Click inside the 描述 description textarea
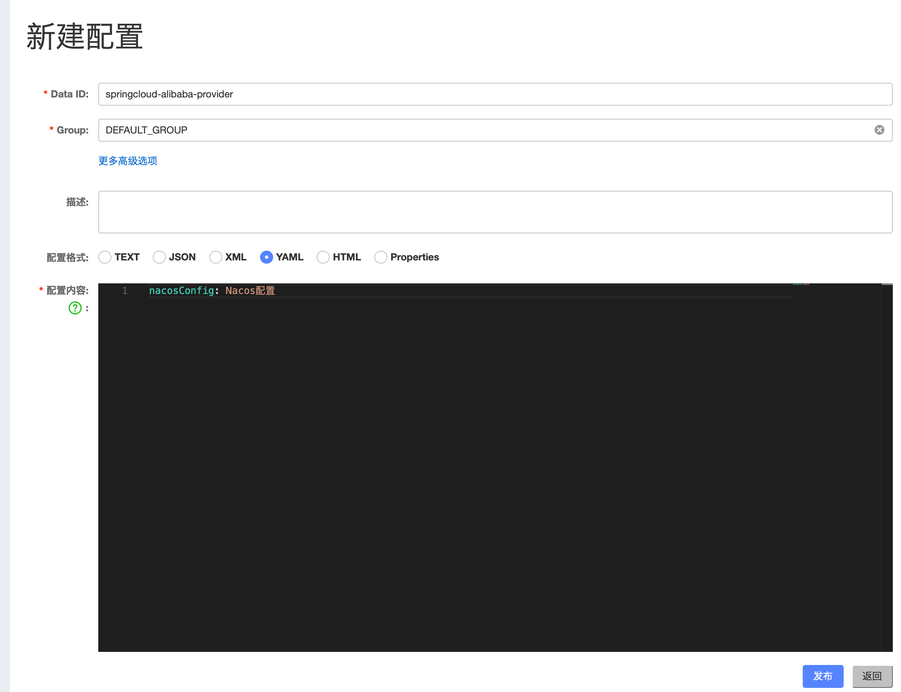This screenshot has width=901, height=692. pos(495,212)
